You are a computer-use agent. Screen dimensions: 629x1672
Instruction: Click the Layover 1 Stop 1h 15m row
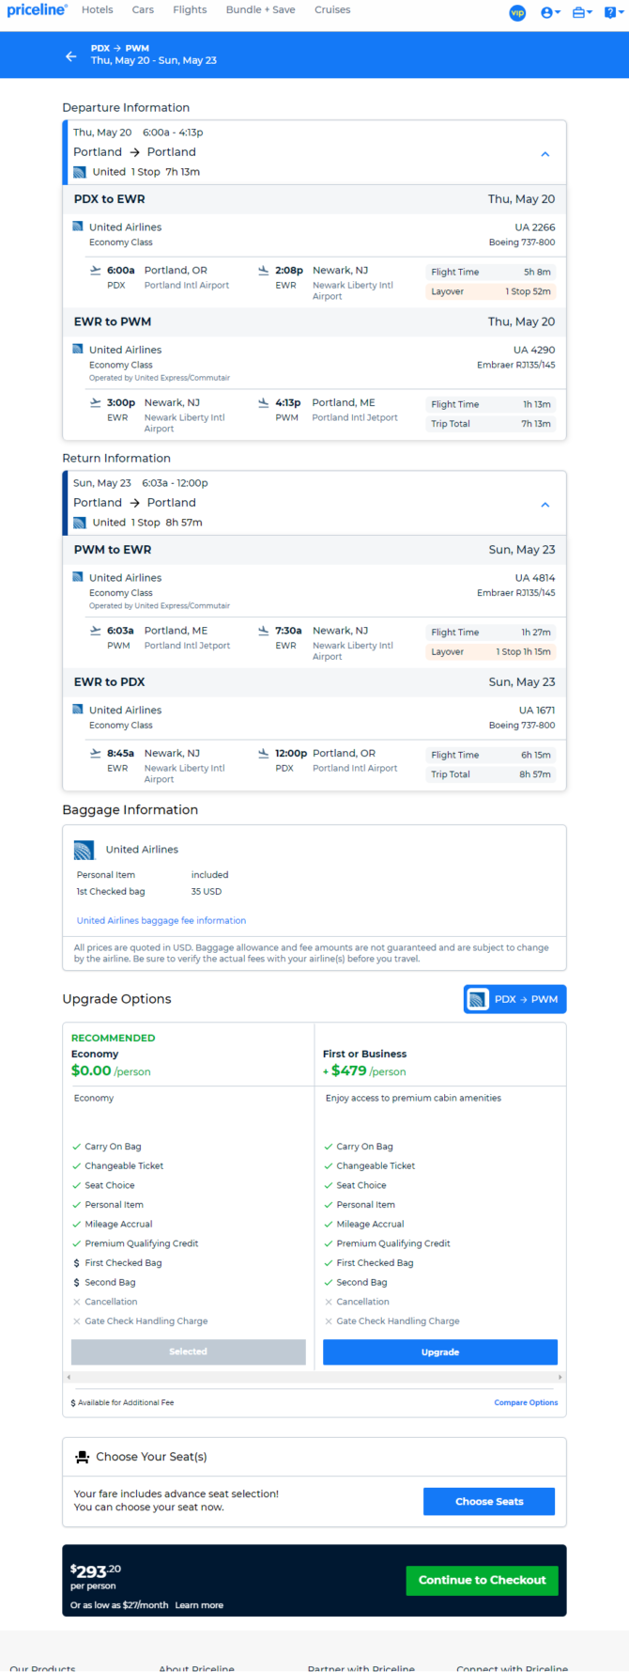(x=490, y=651)
